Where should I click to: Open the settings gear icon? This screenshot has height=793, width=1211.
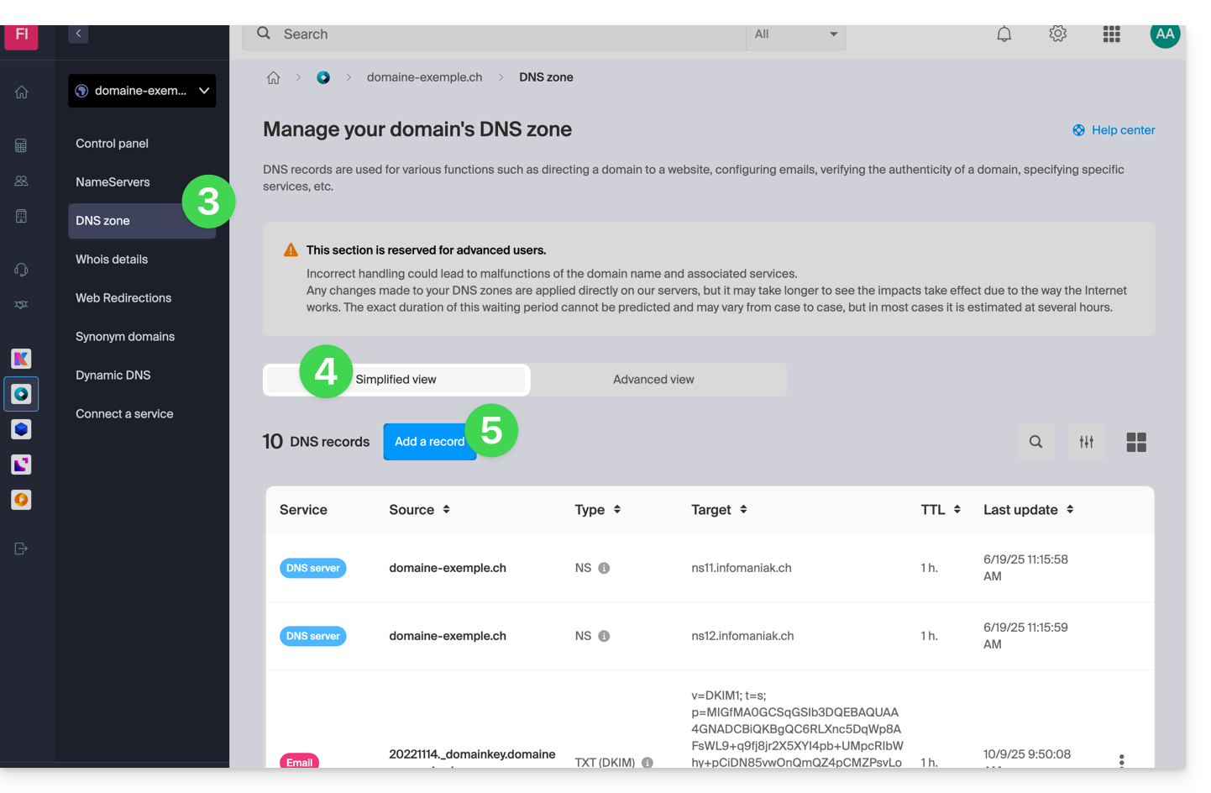pyautogui.click(x=1057, y=34)
